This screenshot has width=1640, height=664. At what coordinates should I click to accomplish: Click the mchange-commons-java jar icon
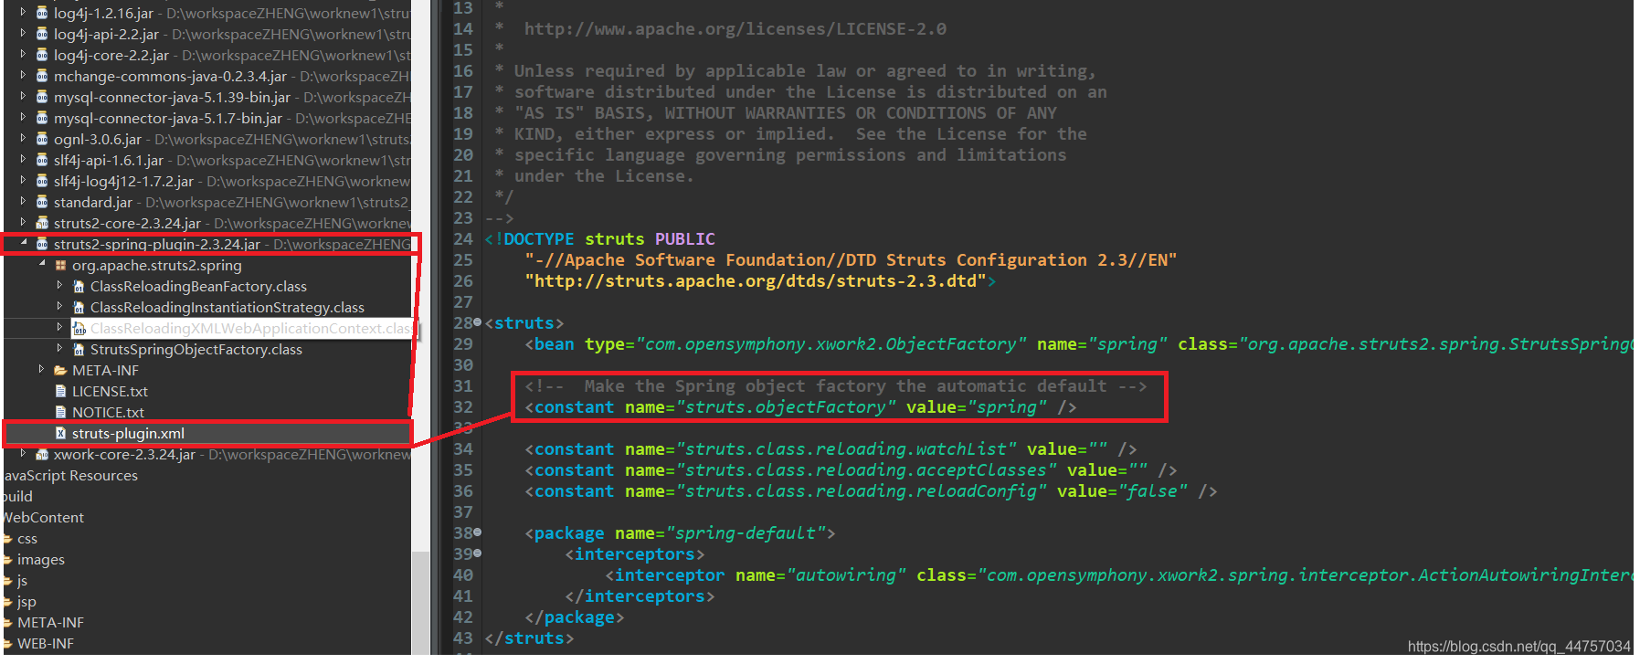(x=42, y=76)
